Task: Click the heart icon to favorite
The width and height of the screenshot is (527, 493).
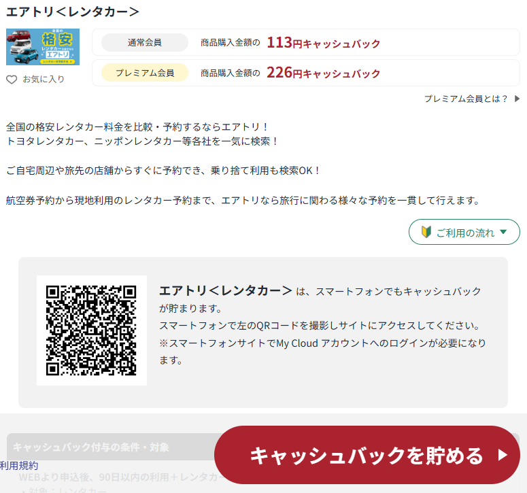Action: (12, 80)
